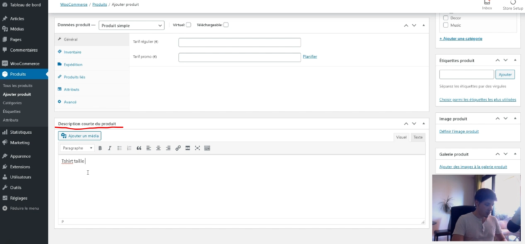This screenshot has height=244, width=525.
Task: Collapse sidebar with Réduire le menu
Action: (x=24, y=209)
